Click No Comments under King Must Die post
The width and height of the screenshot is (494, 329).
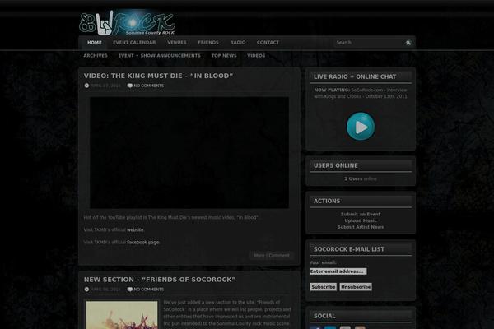point(149,86)
